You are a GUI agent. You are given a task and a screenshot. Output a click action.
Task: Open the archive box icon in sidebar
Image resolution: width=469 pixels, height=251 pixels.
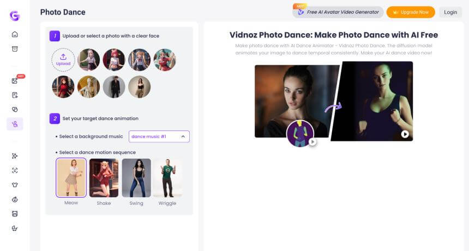tap(15, 48)
